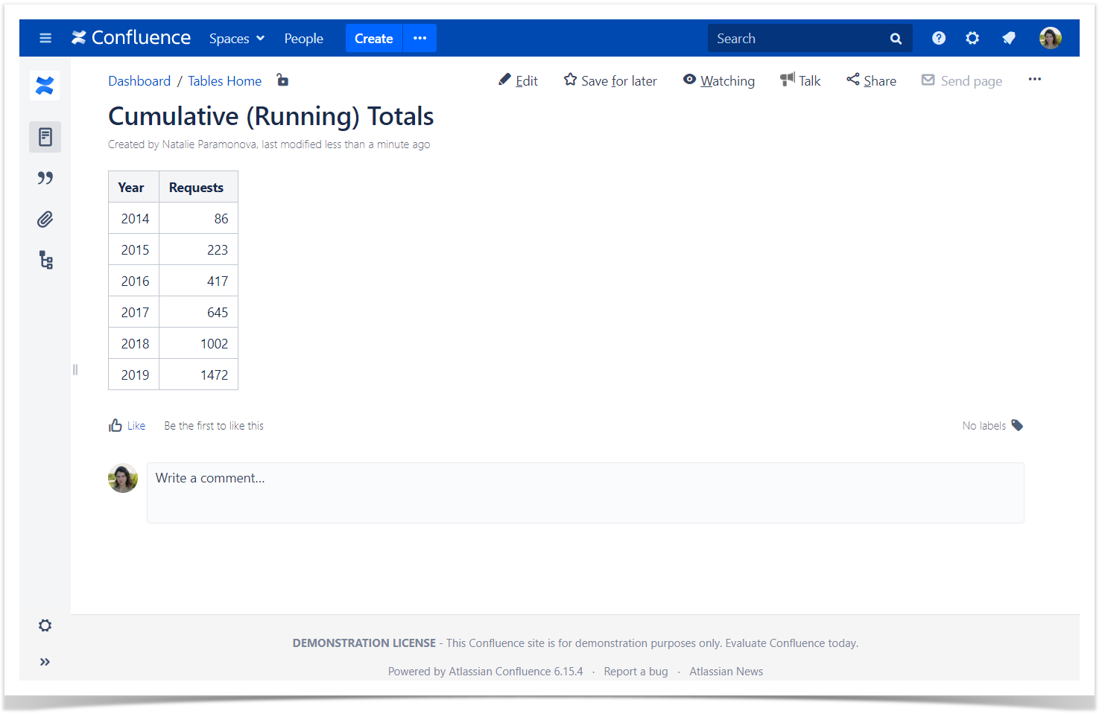Open the page tree sidebar icon

[x=45, y=260]
